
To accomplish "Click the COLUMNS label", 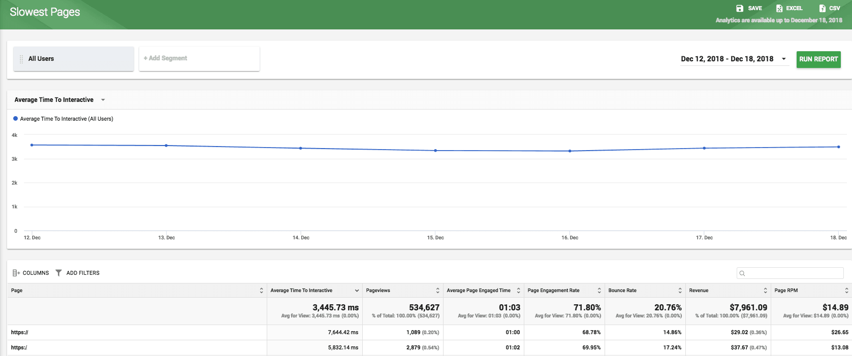I will pyautogui.click(x=36, y=273).
